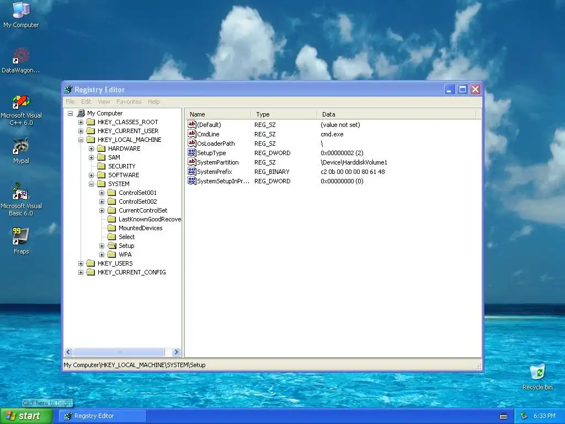The height and width of the screenshot is (424, 565).
Task: Open the File menu
Action: [x=70, y=102]
